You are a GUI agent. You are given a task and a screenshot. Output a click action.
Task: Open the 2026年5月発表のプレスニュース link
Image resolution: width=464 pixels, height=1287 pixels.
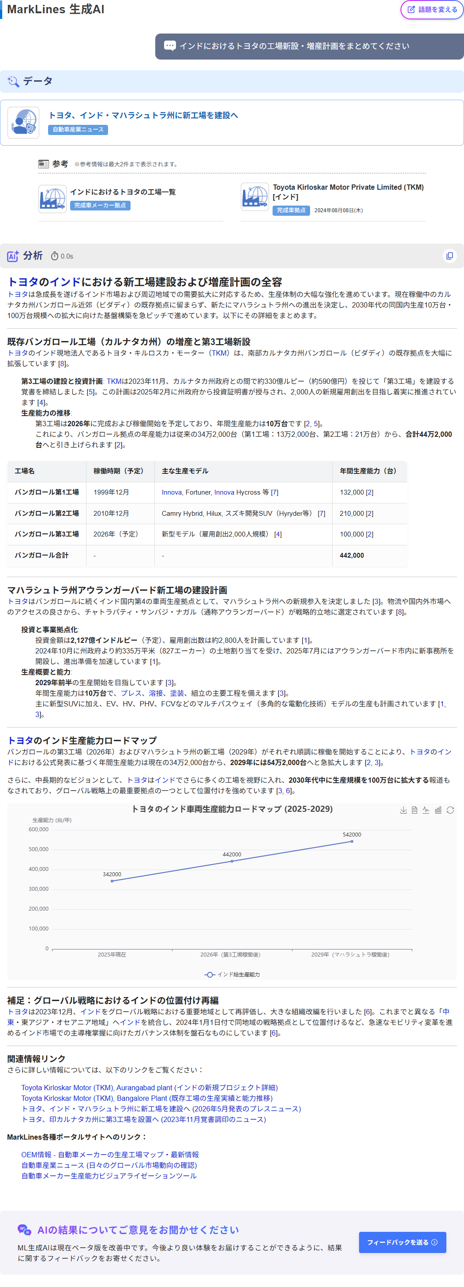point(161,1108)
